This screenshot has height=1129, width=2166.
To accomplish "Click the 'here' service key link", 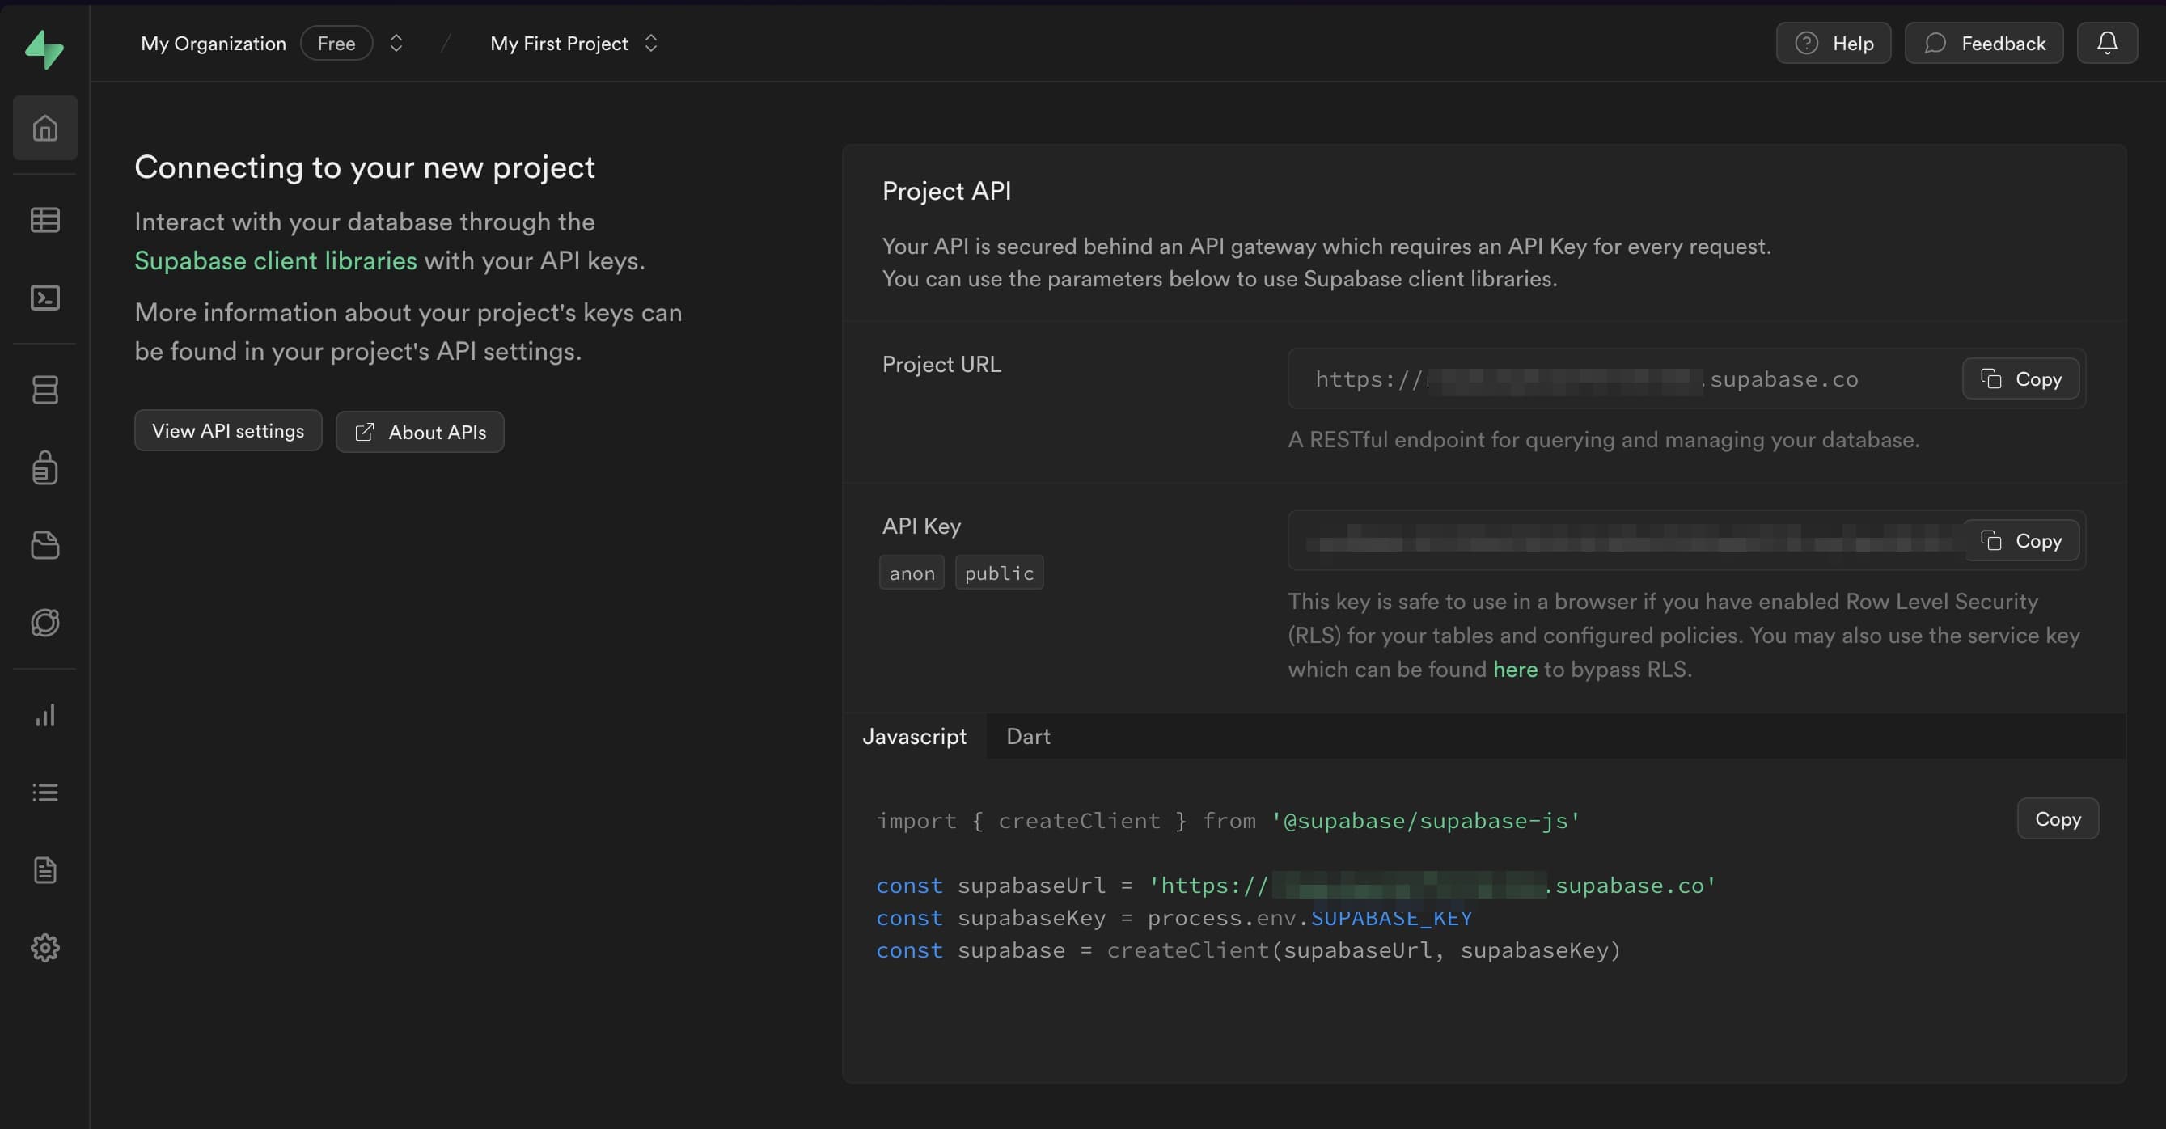I will pos(1515,669).
